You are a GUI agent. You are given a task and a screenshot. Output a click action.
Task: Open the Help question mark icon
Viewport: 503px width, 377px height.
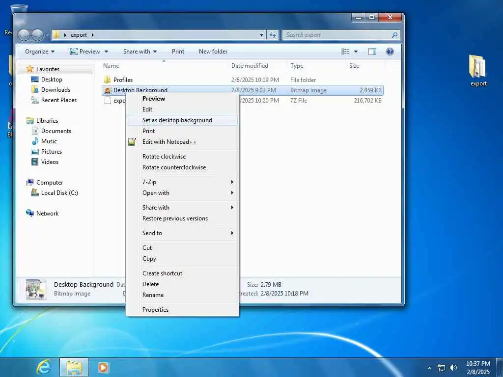[x=390, y=52]
